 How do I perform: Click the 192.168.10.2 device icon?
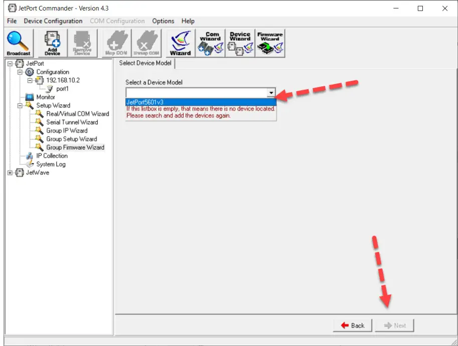[x=40, y=80]
